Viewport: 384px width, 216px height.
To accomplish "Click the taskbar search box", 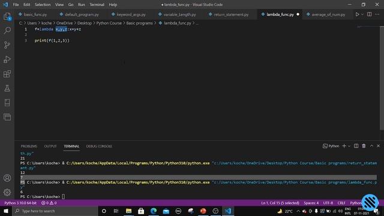I will (55, 211).
